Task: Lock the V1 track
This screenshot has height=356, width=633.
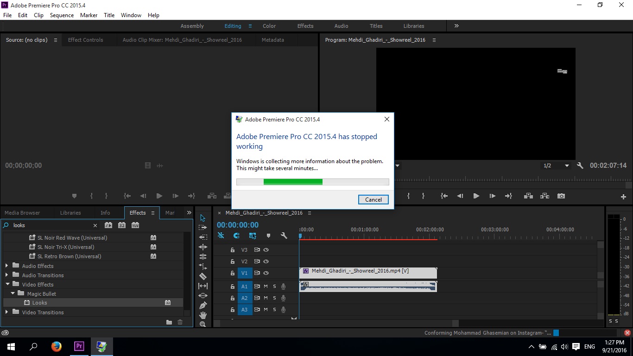Action: (233, 273)
